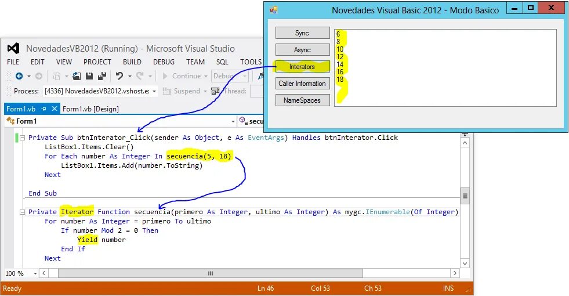Image resolution: width=569 pixels, height=296 pixels.
Task: Minimize the Novedades Visual Basic 2012 window
Action: [514, 8]
